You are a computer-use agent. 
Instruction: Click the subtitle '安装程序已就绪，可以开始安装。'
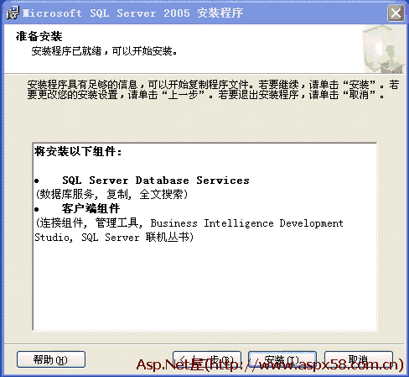[104, 51]
